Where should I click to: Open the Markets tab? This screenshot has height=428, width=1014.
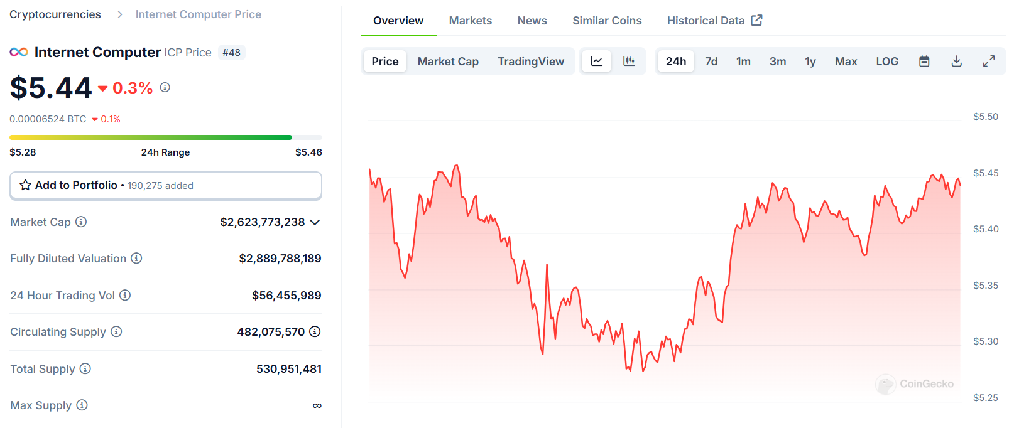[x=471, y=21]
